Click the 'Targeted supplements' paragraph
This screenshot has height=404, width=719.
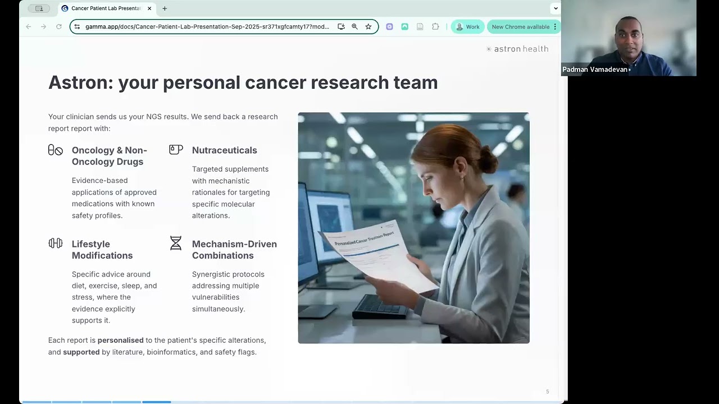coord(231,192)
